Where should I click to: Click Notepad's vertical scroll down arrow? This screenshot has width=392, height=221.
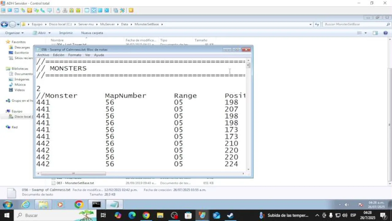pyautogui.click(x=248, y=169)
